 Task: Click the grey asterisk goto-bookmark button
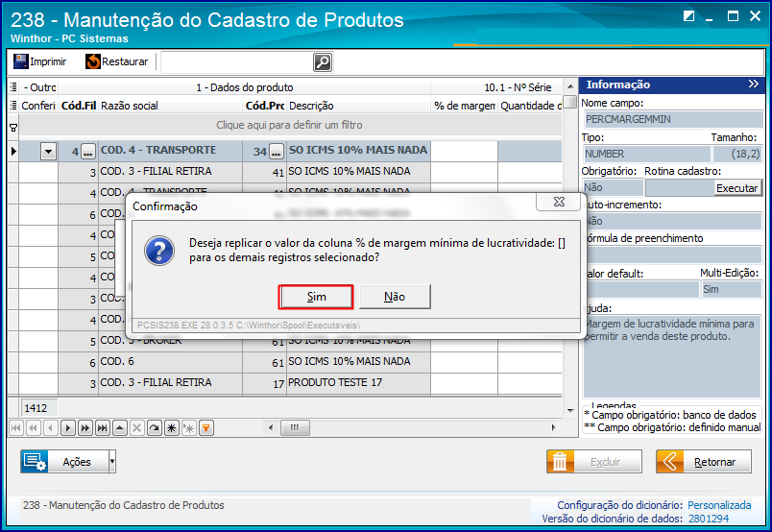point(188,428)
